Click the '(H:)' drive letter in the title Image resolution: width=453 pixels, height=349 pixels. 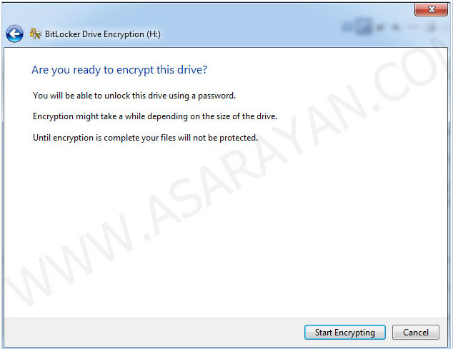coord(154,34)
